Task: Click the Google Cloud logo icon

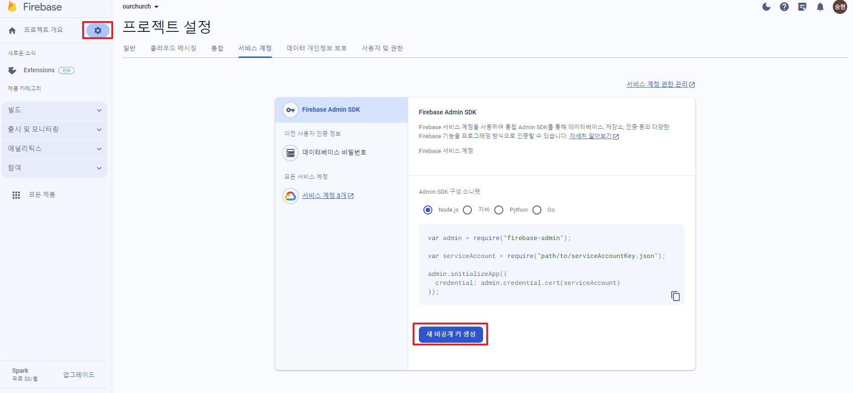Action: click(290, 196)
